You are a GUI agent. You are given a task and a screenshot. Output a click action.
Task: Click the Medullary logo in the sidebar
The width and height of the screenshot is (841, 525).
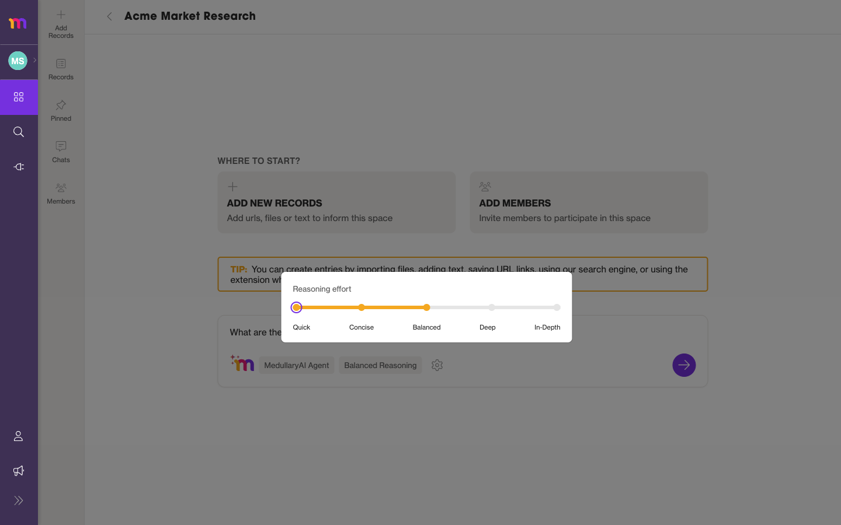click(x=18, y=23)
